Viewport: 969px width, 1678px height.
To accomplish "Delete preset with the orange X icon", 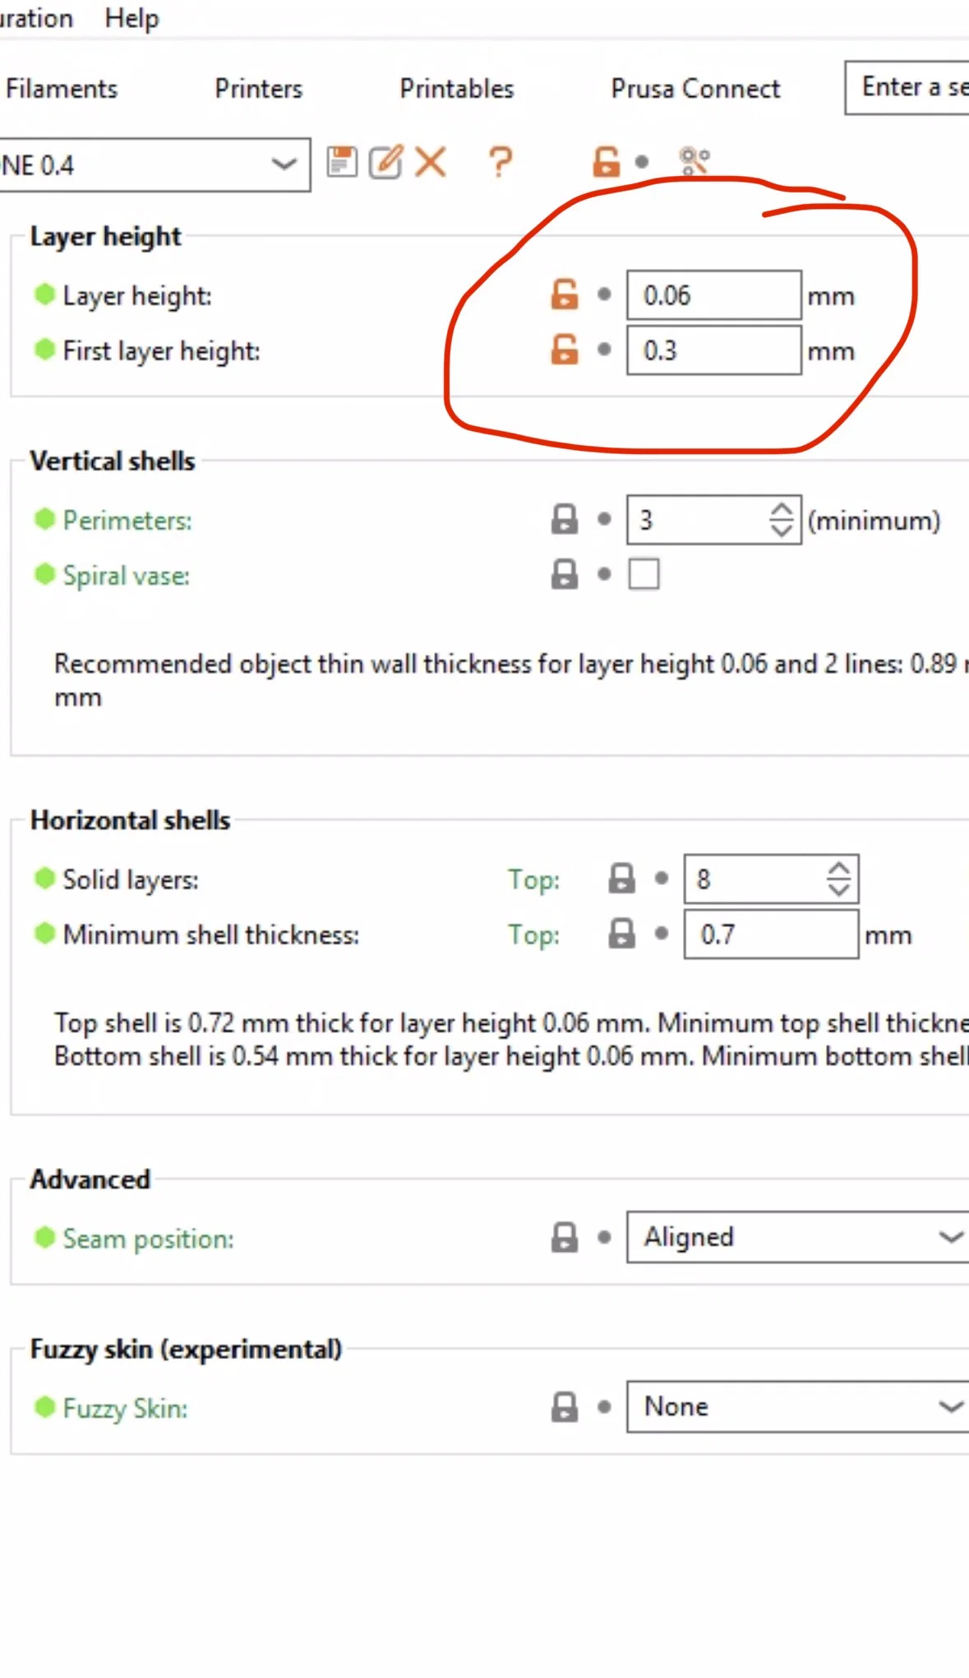I will [x=431, y=162].
